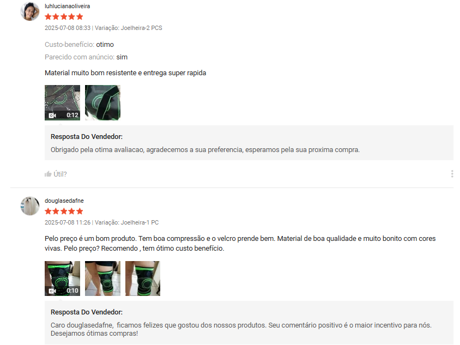Click luhlucianaoliveira's profile avatar
Image resolution: width=460 pixels, height=345 pixels.
tap(29, 11)
